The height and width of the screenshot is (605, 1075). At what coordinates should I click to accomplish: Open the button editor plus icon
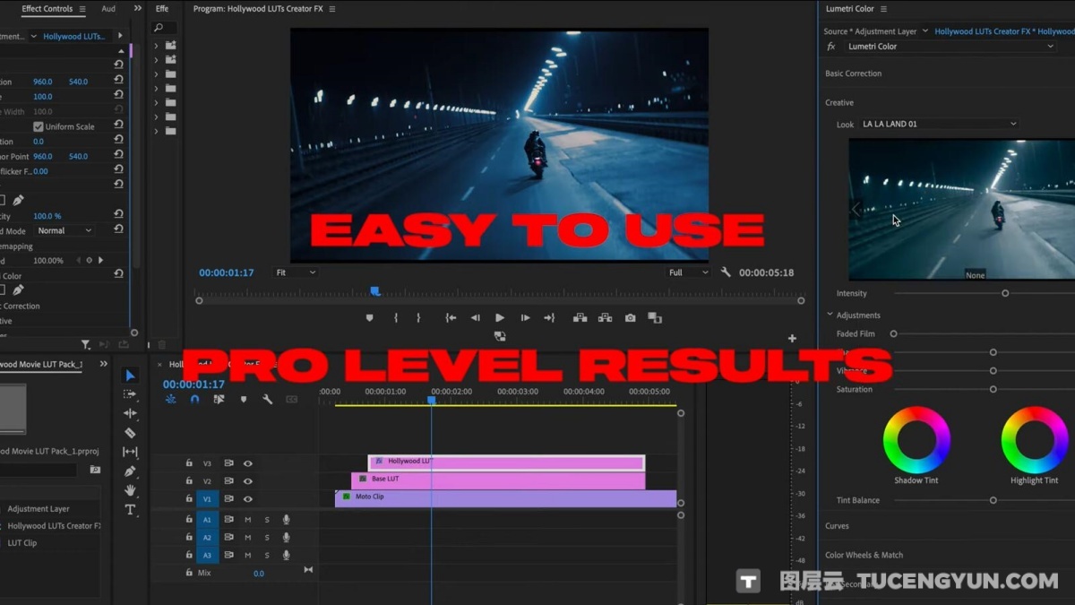(x=792, y=339)
